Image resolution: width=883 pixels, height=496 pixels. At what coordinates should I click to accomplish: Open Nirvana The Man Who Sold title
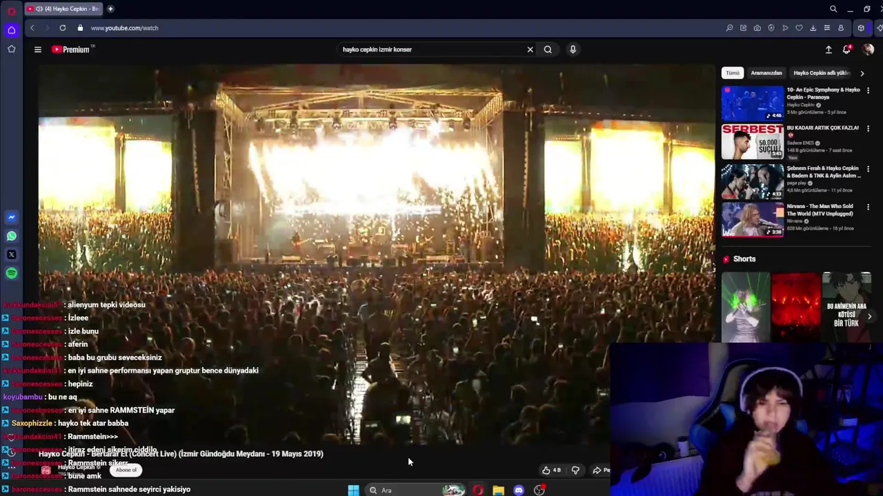820,210
